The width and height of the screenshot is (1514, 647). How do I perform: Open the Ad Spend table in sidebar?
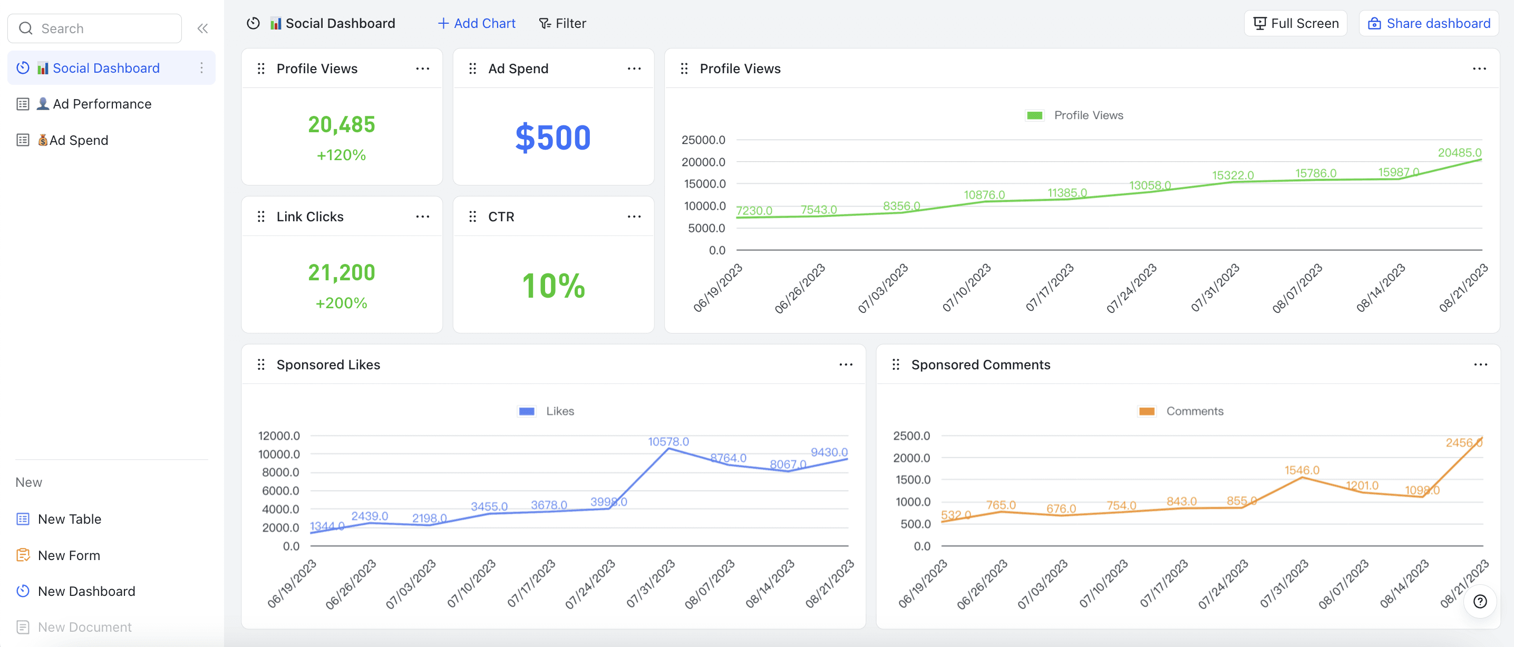point(78,141)
